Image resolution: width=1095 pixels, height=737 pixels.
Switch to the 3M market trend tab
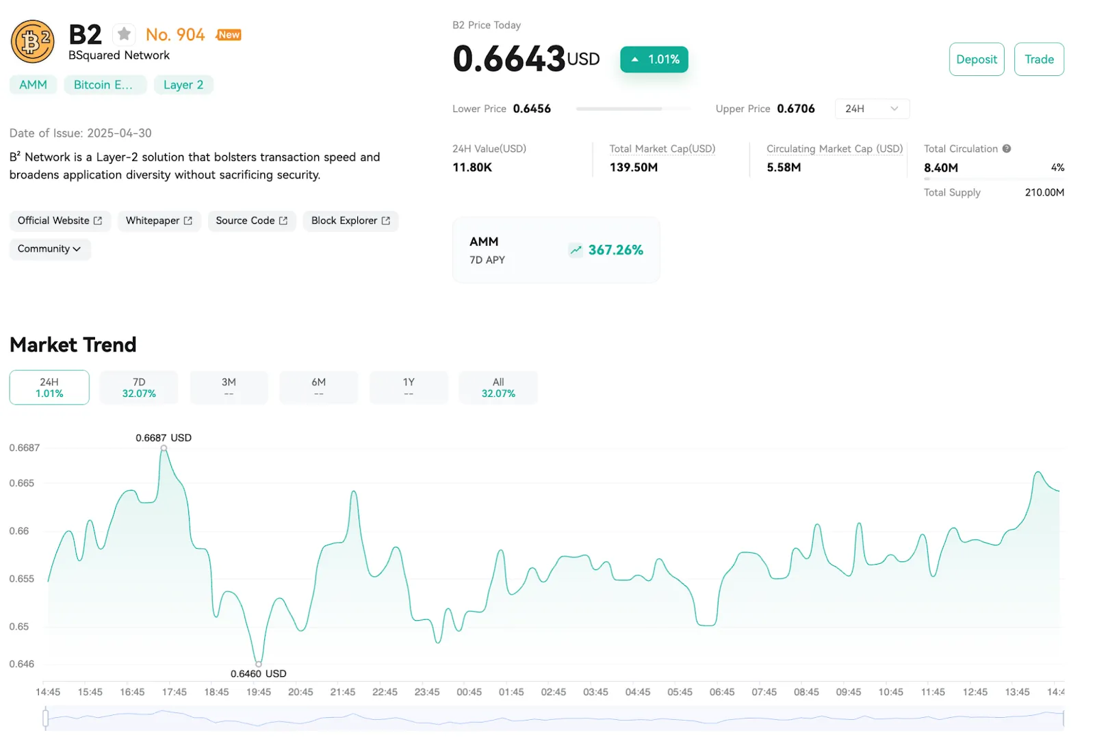[x=229, y=387]
